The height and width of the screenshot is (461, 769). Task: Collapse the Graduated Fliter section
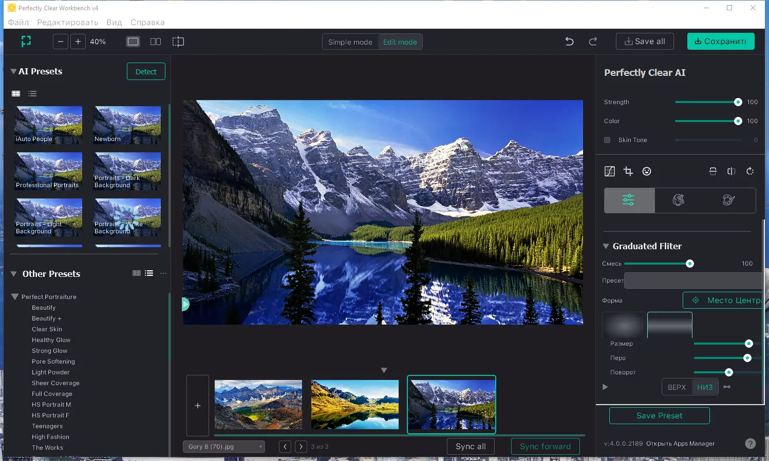[606, 246]
